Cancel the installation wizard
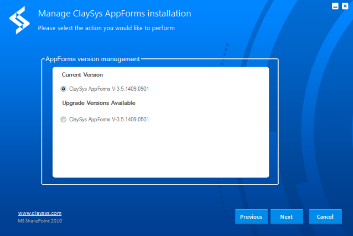 [x=325, y=217]
